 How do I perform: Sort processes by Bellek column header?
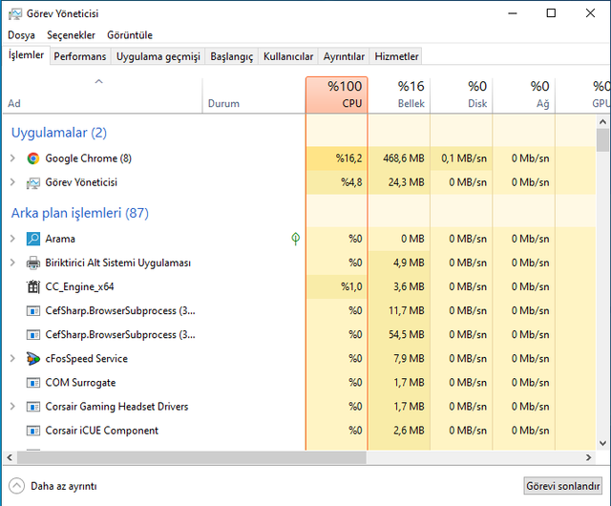[x=399, y=95]
